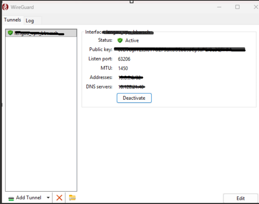Maximize the WireGuard window

pyautogui.click(x=237, y=7)
